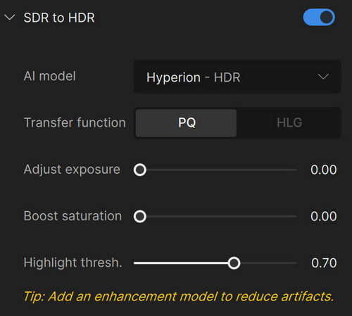This screenshot has width=352, height=316.
Task: Click the Highlight threshold value 0.70
Action: coord(324,263)
